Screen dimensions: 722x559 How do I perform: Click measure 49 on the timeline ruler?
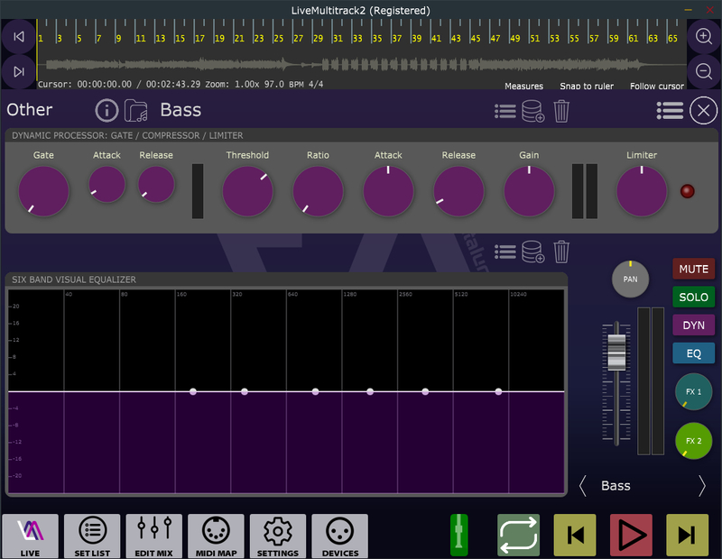coord(514,38)
